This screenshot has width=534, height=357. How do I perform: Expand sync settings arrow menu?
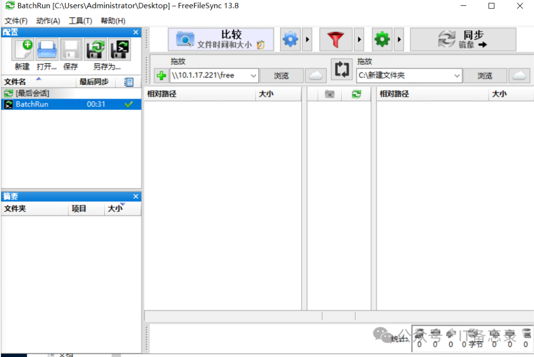click(x=399, y=40)
